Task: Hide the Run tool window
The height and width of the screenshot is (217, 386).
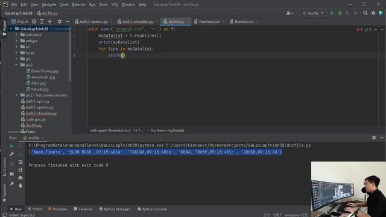Action: 382,138
